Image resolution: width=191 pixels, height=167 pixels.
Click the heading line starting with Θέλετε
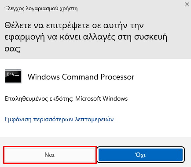[x=74, y=25]
